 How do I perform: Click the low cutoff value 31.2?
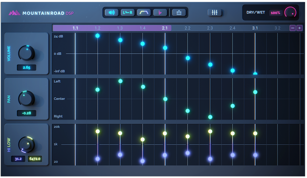18,159
